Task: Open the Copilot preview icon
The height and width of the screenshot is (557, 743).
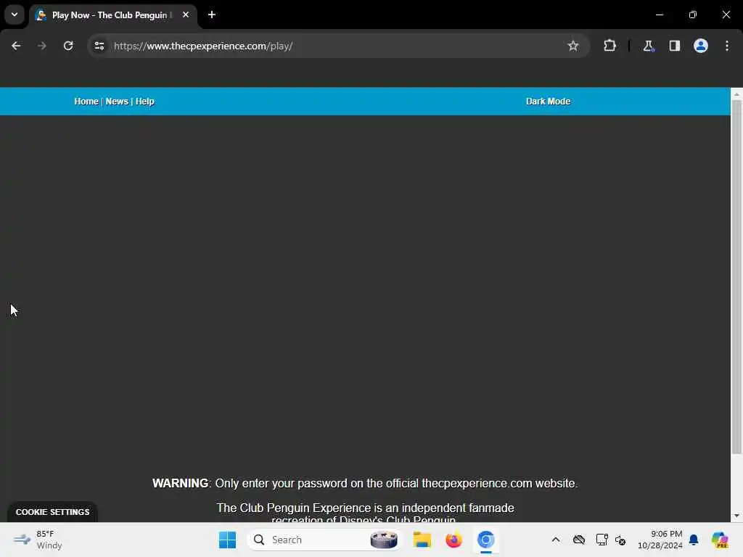Action: tap(720, 540)
